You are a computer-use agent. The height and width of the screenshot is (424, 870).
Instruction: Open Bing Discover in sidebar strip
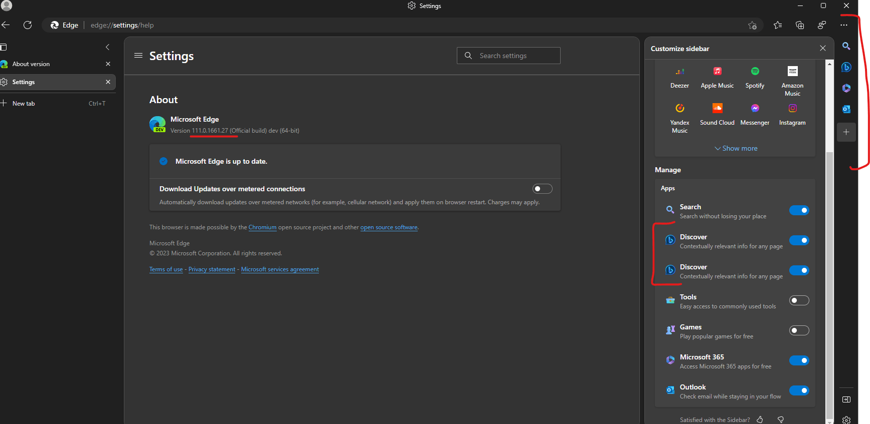coord(846,67)
